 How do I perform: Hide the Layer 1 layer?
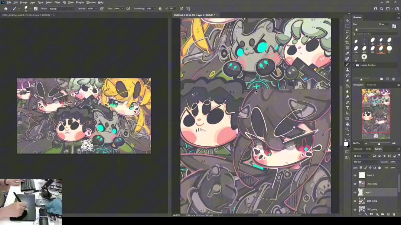click(x=355, y=175)
